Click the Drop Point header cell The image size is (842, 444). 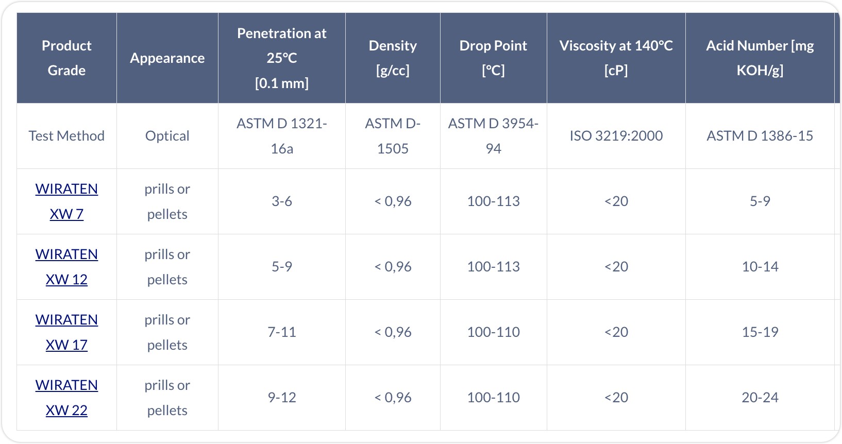[493, 58]
